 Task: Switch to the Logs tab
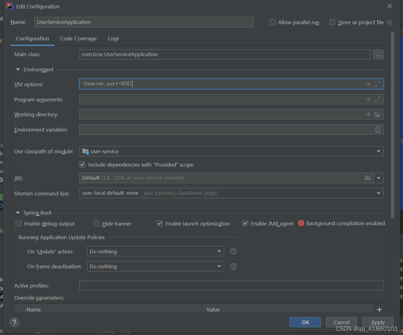(113, 38)
